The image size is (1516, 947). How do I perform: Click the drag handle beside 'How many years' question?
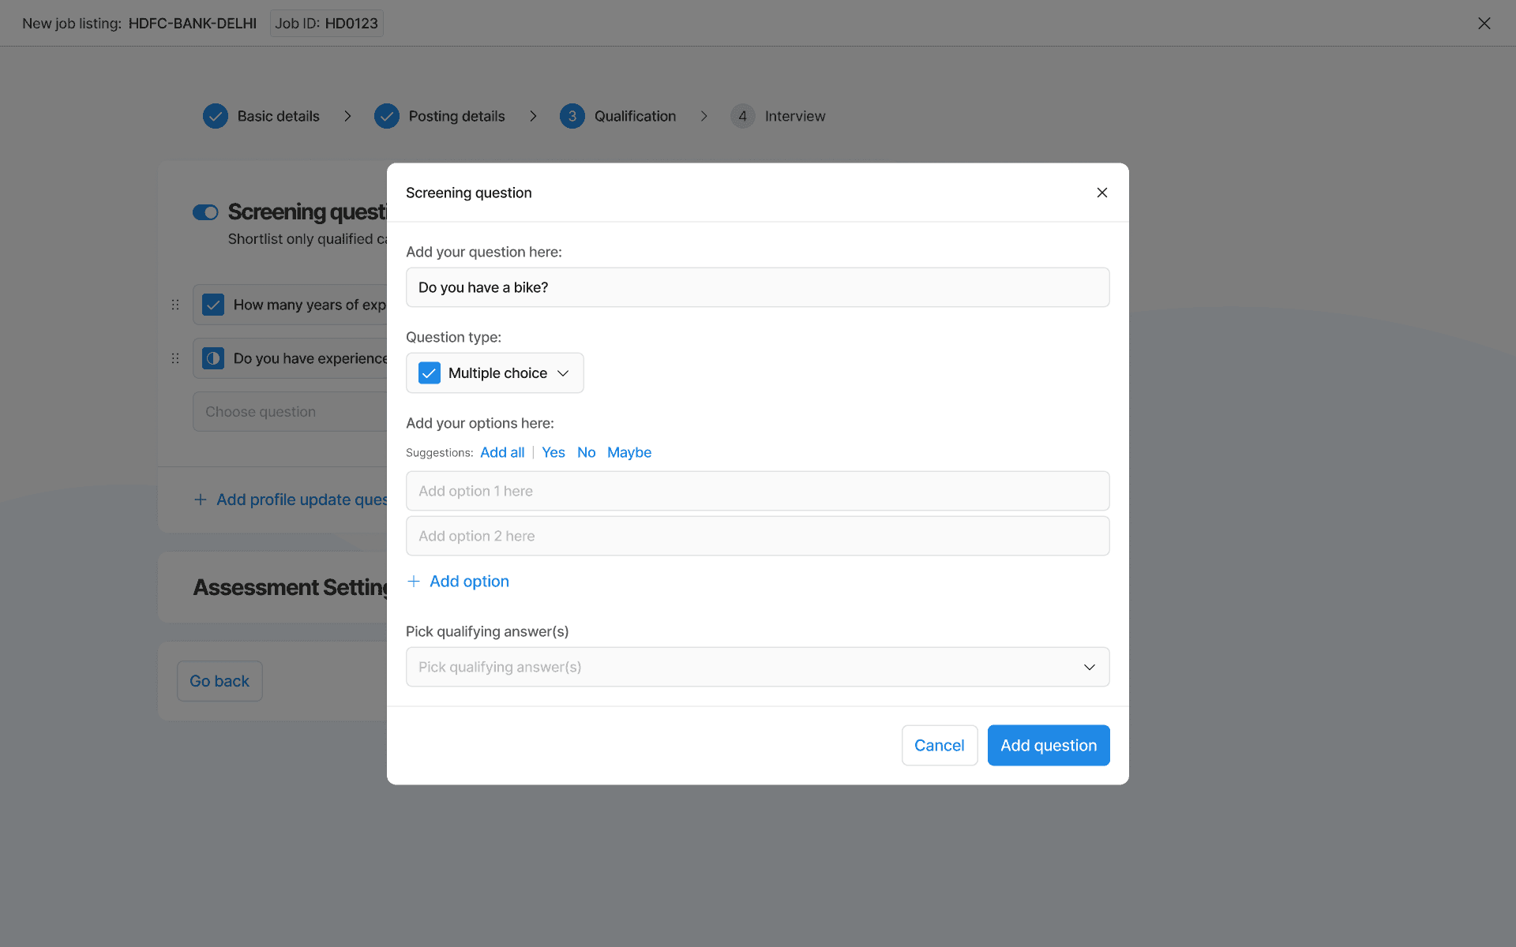(x=175, y=305)
